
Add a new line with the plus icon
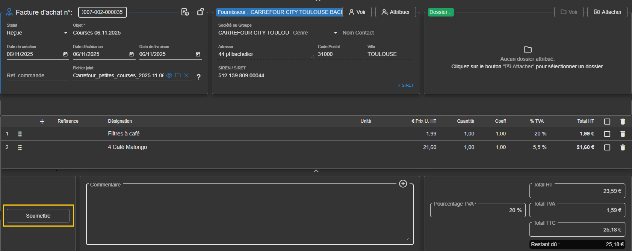click(42, 122)
